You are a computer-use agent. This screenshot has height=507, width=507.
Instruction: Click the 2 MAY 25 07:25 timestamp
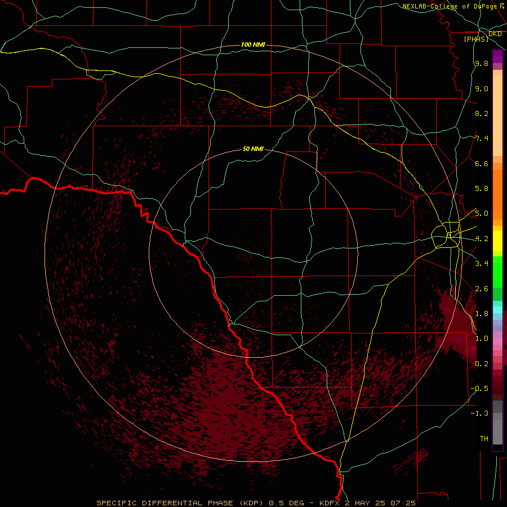pyautogui.click(x=380, y=503)
